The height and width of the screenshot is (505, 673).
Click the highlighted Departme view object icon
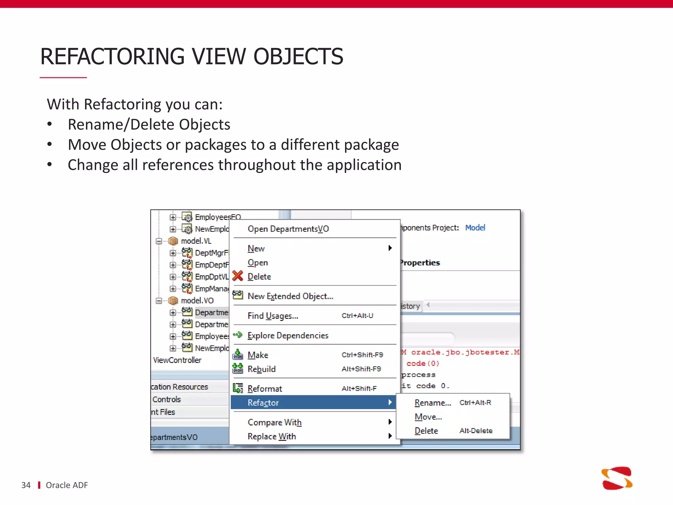coord(187,311)
